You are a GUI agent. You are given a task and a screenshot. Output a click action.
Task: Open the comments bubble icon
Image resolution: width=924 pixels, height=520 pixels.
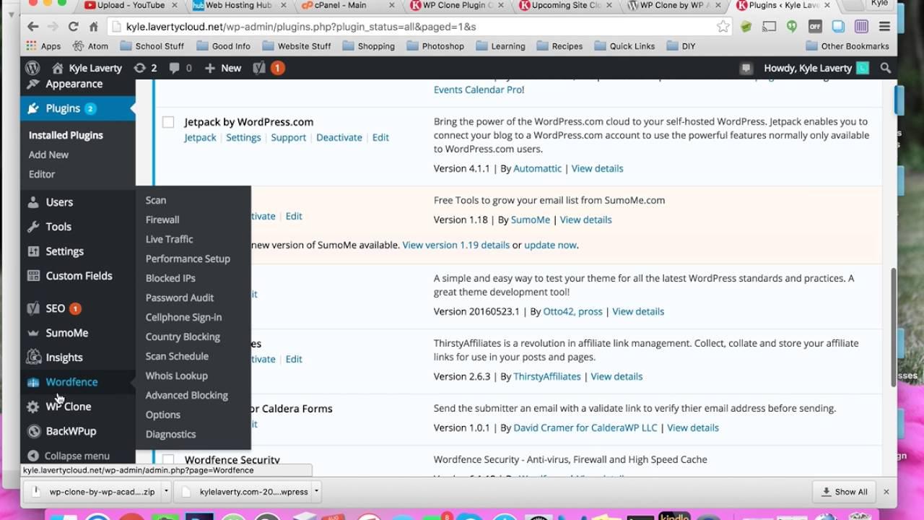click(x=180, y=68)
